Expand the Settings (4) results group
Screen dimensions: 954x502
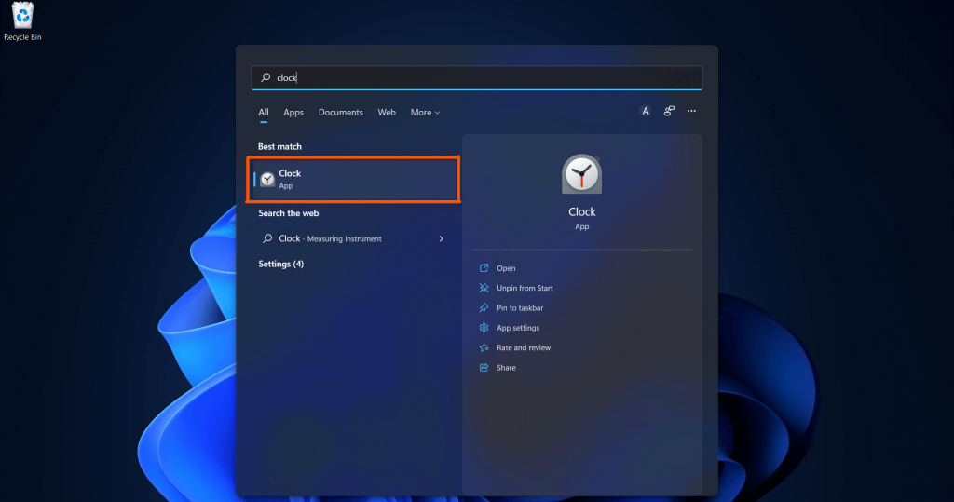pos(280,265)
